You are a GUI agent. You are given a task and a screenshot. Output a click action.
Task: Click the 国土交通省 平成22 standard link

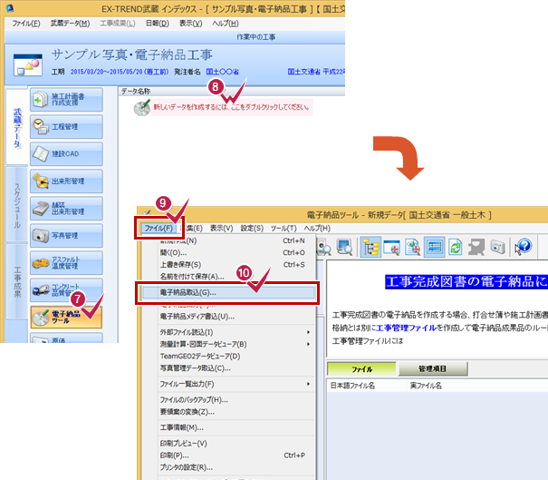tap(316, 72)
